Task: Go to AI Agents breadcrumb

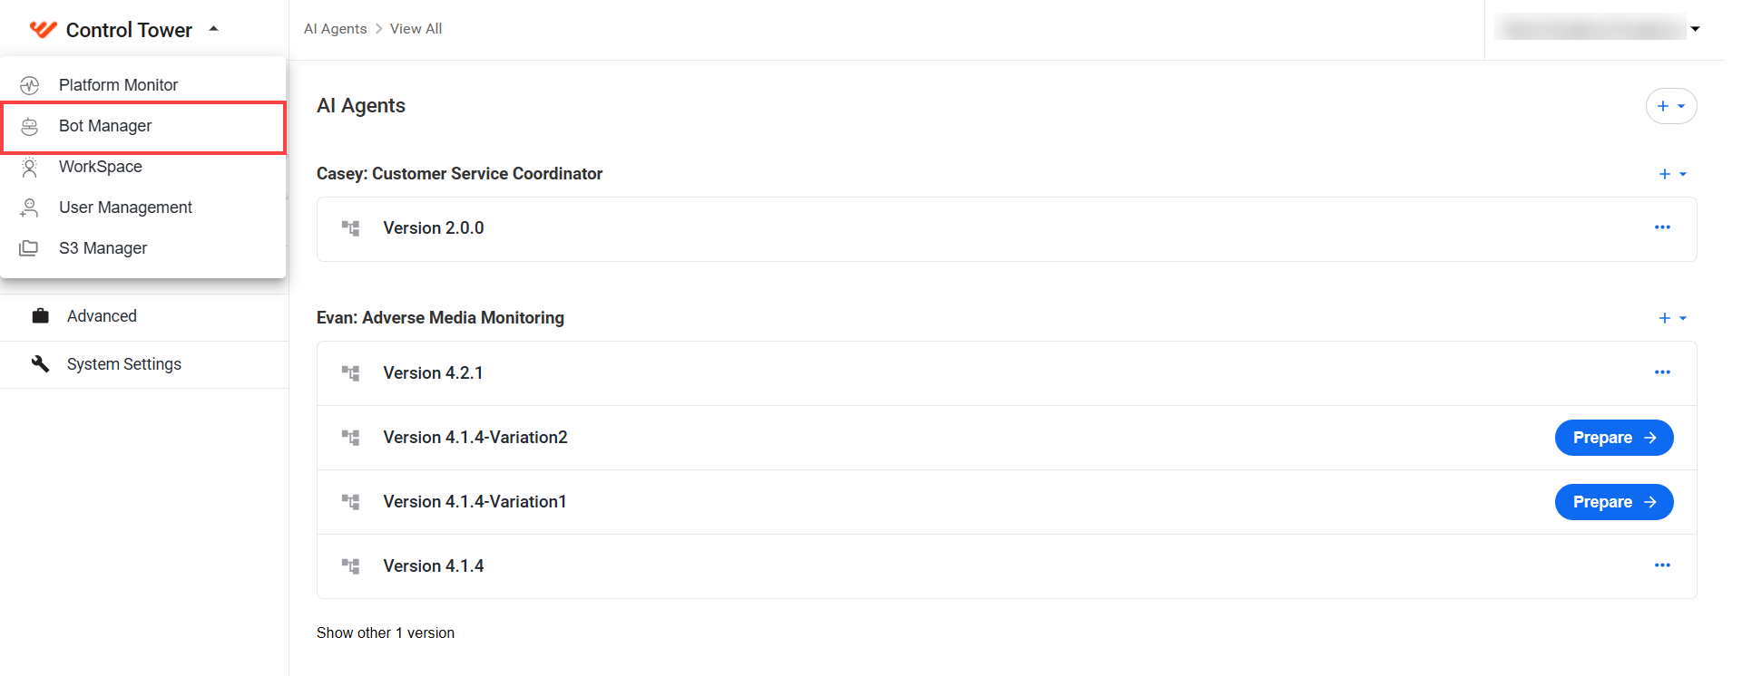Action: [336, 29]
